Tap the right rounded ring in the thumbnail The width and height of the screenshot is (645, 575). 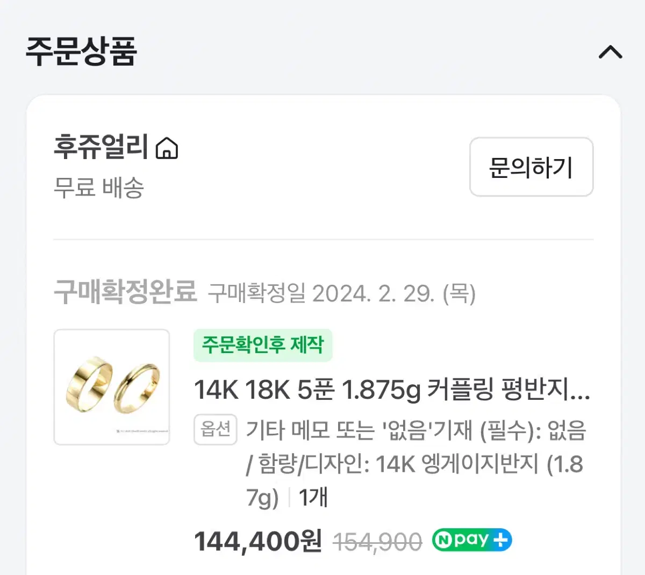(138, 388)
